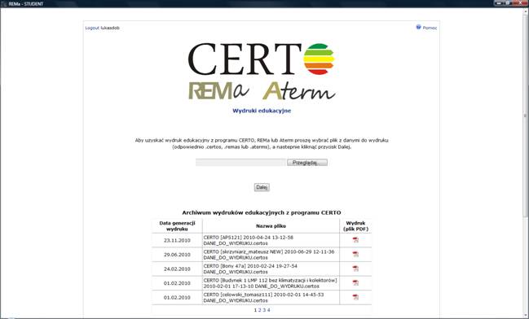The width and height of the screenshot is (529, 319).
Task: Click the CERTO energy label logo
Action: click(319, 59)
